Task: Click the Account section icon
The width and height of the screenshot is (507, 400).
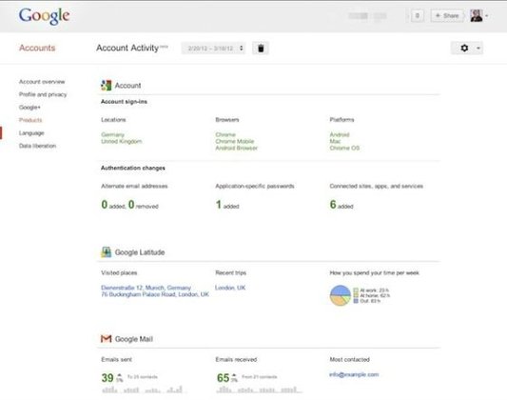Action: pyautogui.click(x=106, y=85)
